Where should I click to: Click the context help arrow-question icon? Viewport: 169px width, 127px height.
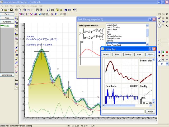[74, 10]
